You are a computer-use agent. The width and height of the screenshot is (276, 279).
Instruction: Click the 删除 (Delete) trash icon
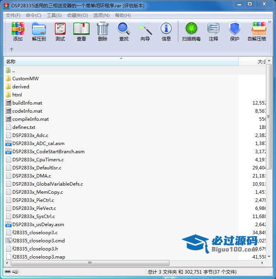[102, 32]
